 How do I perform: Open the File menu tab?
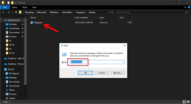(x=5, y=7)
